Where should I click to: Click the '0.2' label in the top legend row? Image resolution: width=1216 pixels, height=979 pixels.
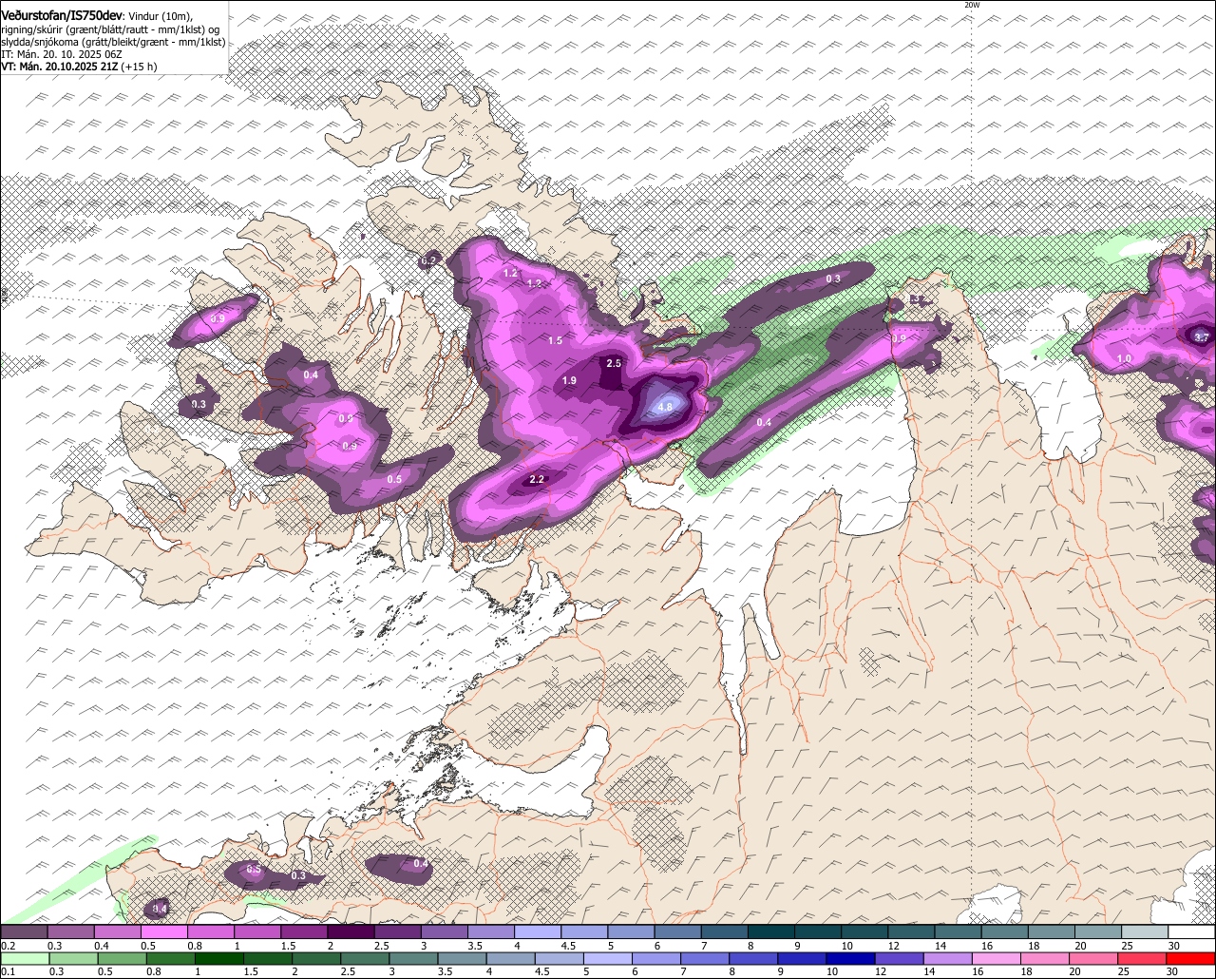point(9,946)
